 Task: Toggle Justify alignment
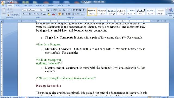click(x=69, y=14)
